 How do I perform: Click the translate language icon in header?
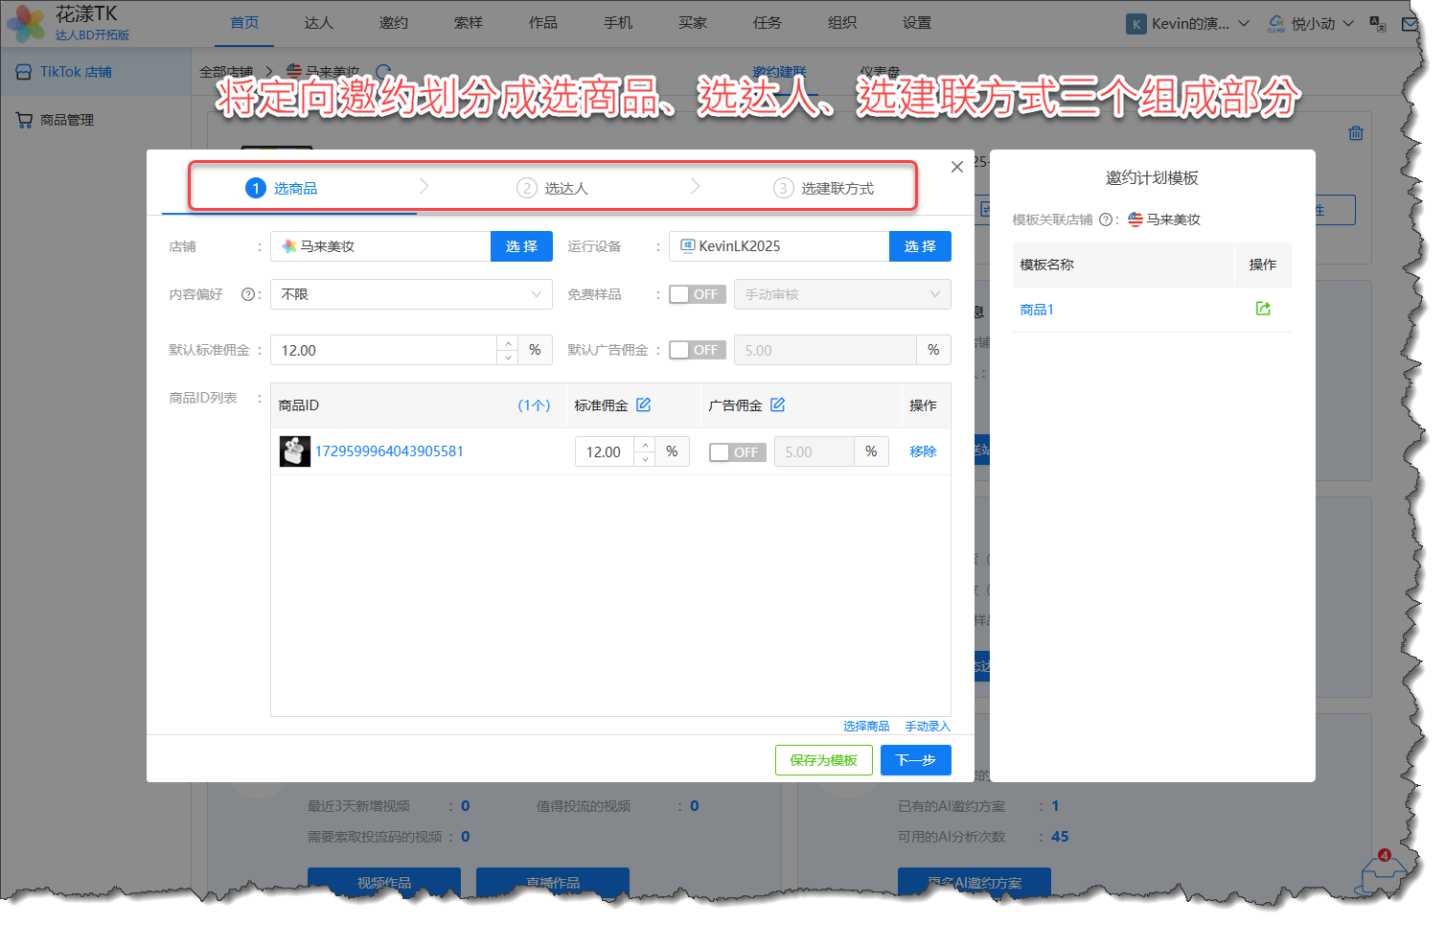[x=1378, y=24]
